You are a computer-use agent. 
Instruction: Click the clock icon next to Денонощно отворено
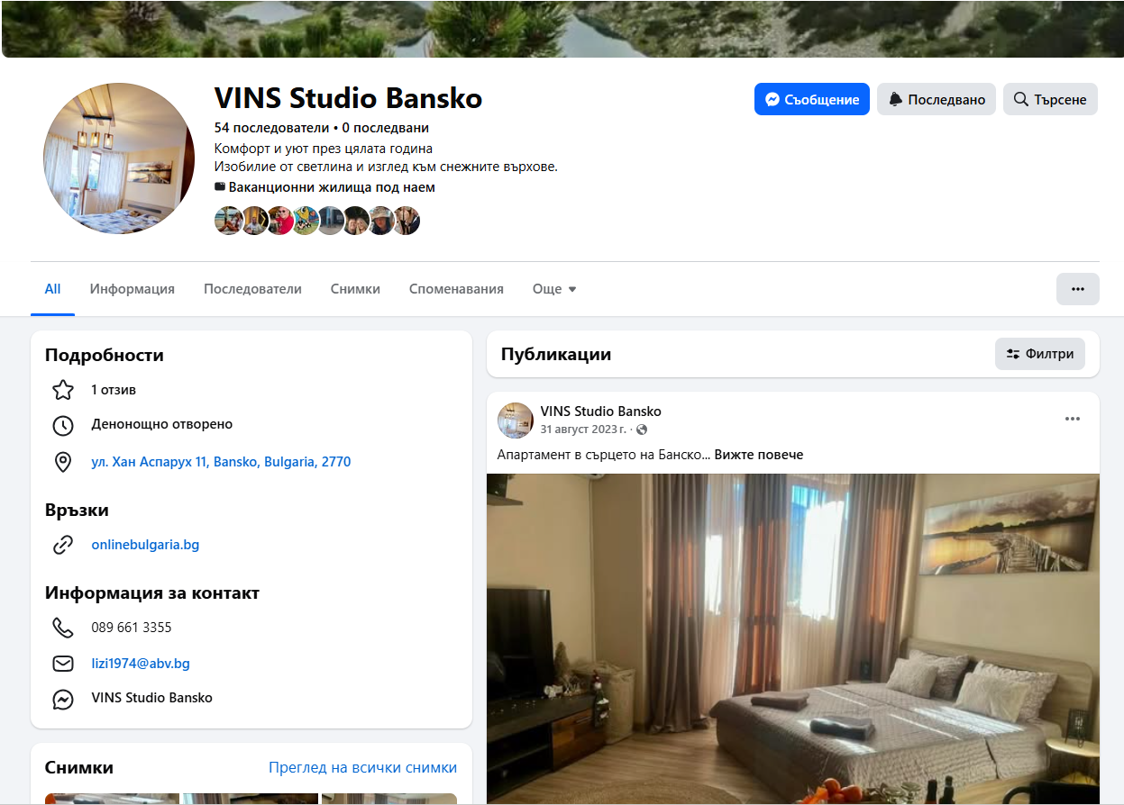(x=62, y=425)
